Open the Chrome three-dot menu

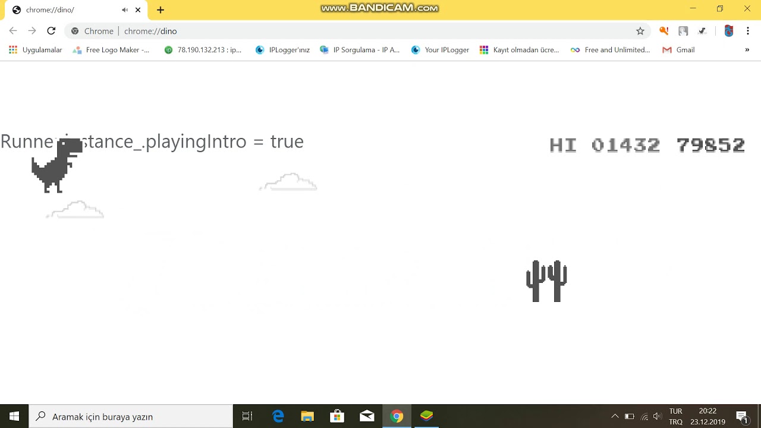click(x=748, y=31)
